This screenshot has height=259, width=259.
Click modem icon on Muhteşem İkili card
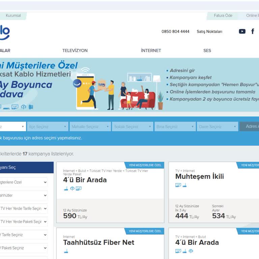pyautogui.click(x=184, y=185)
